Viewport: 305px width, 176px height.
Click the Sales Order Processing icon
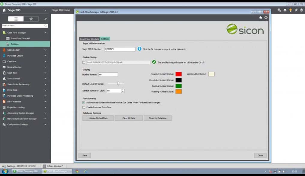pos(4,84)
